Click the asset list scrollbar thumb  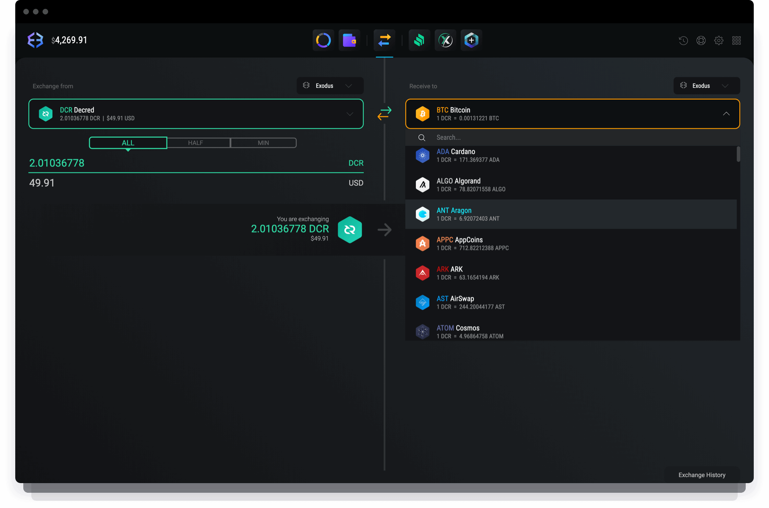(x=738, y=154)
